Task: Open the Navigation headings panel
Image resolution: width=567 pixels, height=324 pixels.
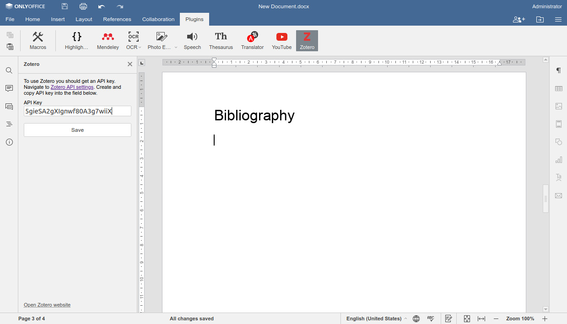Action: click(x=9, y=124)
